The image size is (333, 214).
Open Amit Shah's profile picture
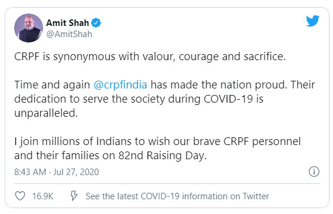[28, 28]
